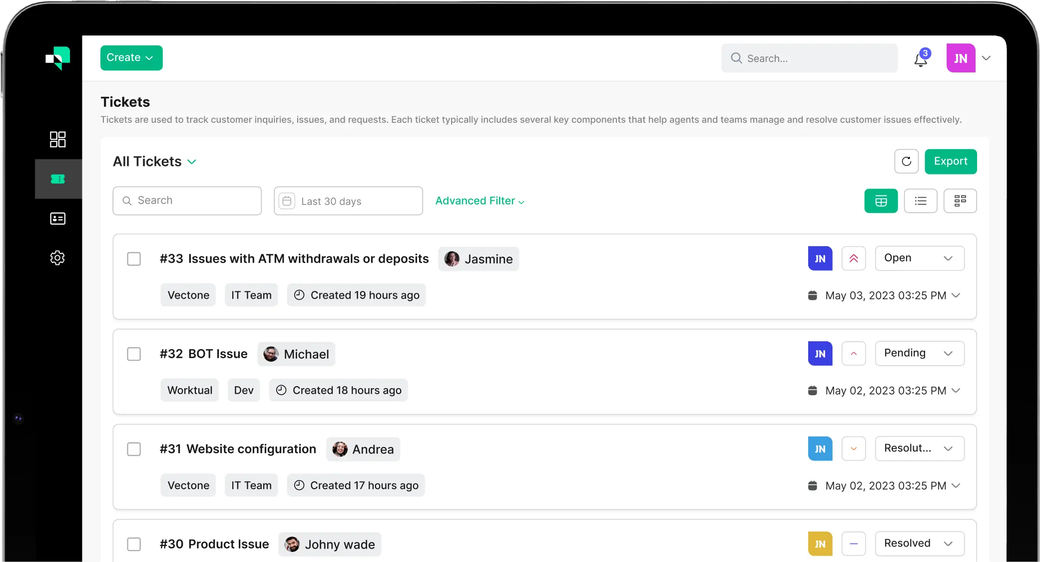Click the Dev tag on ticket #32

coord(244,390)
